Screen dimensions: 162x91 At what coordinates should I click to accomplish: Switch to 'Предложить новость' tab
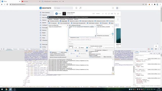[x=73, y=21]
